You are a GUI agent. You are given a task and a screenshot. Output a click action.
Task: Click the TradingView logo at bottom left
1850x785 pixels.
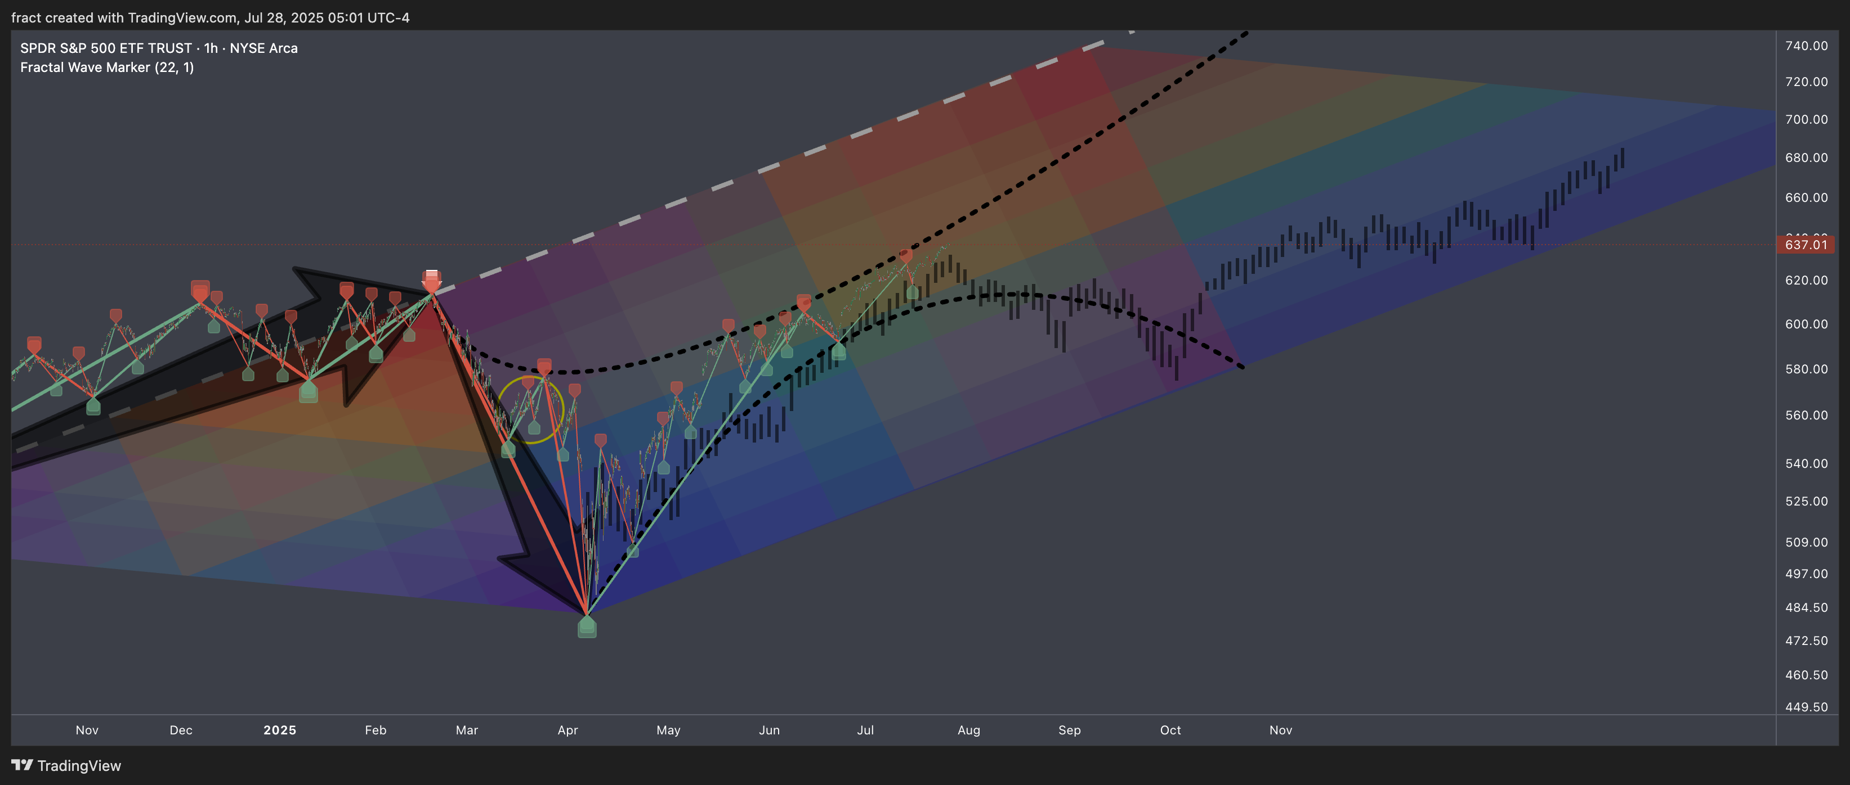(66, 766)
